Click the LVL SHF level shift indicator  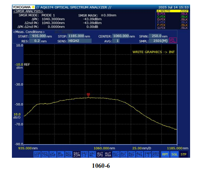(x=53, y=154)
